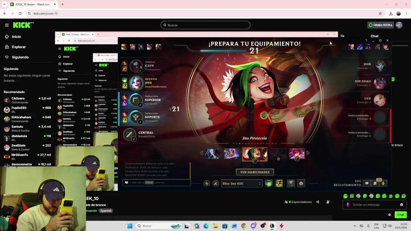411x231 pixels.
Task: Select enemy Lux portrait
Action: (380, 100)
